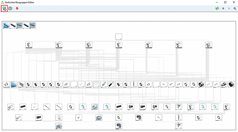The height and width of the screenshot is (132, 238).
Task: Select third thumbnail in the top-left strip
Action: coord(20,25)
